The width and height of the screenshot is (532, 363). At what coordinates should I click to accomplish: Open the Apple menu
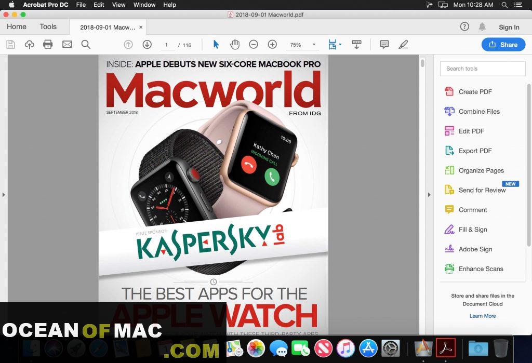[x=11, y=5]
